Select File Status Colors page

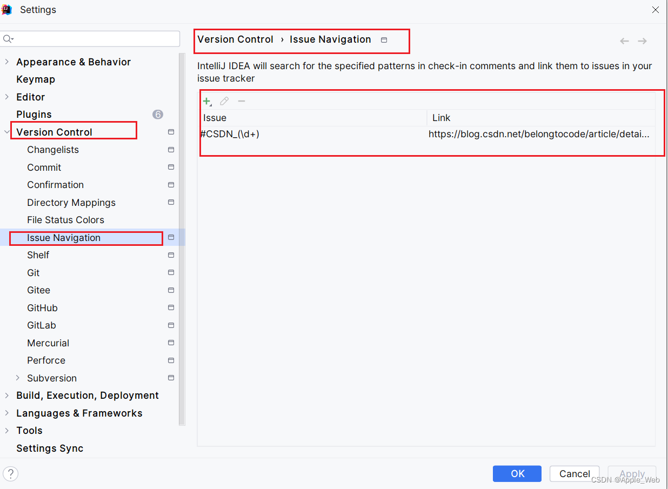coord(66,220)
